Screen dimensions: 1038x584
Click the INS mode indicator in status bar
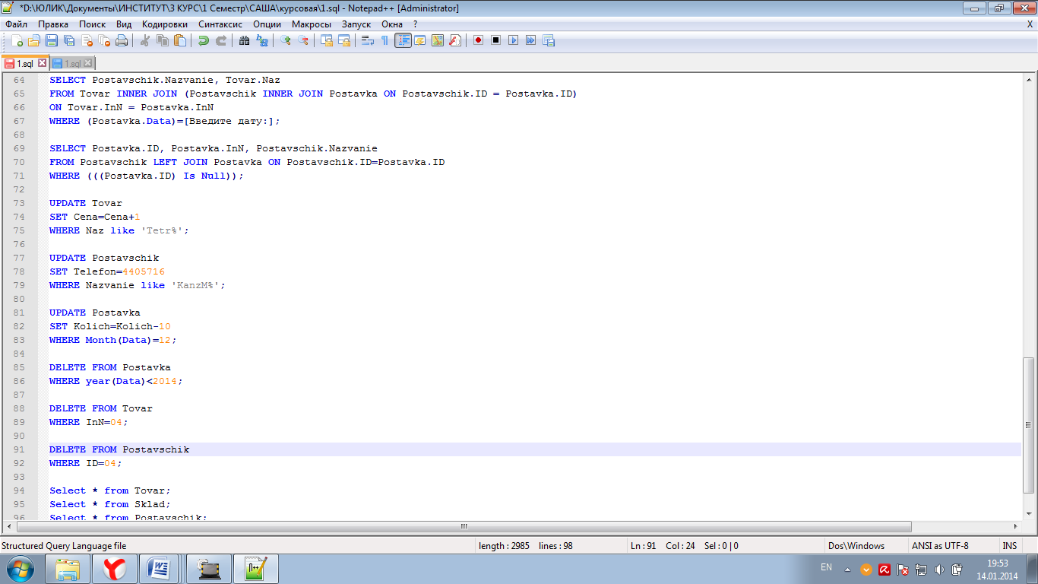pyautogui.click(x=1009, y=545)
